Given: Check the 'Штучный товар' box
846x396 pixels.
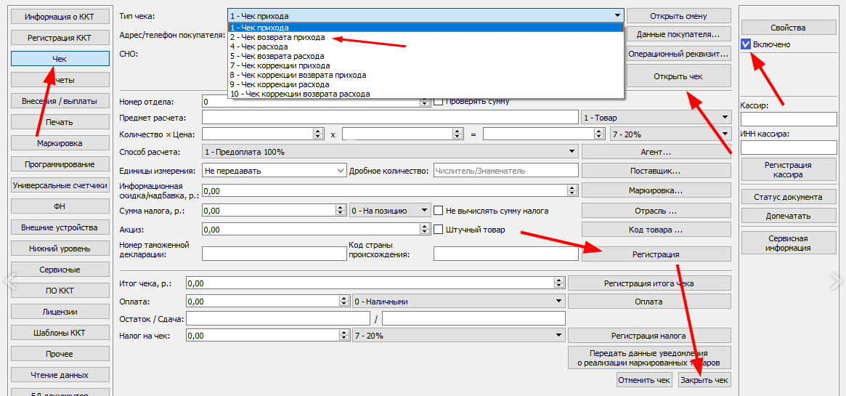Looking at the screenshot, I should coord(439,230).
